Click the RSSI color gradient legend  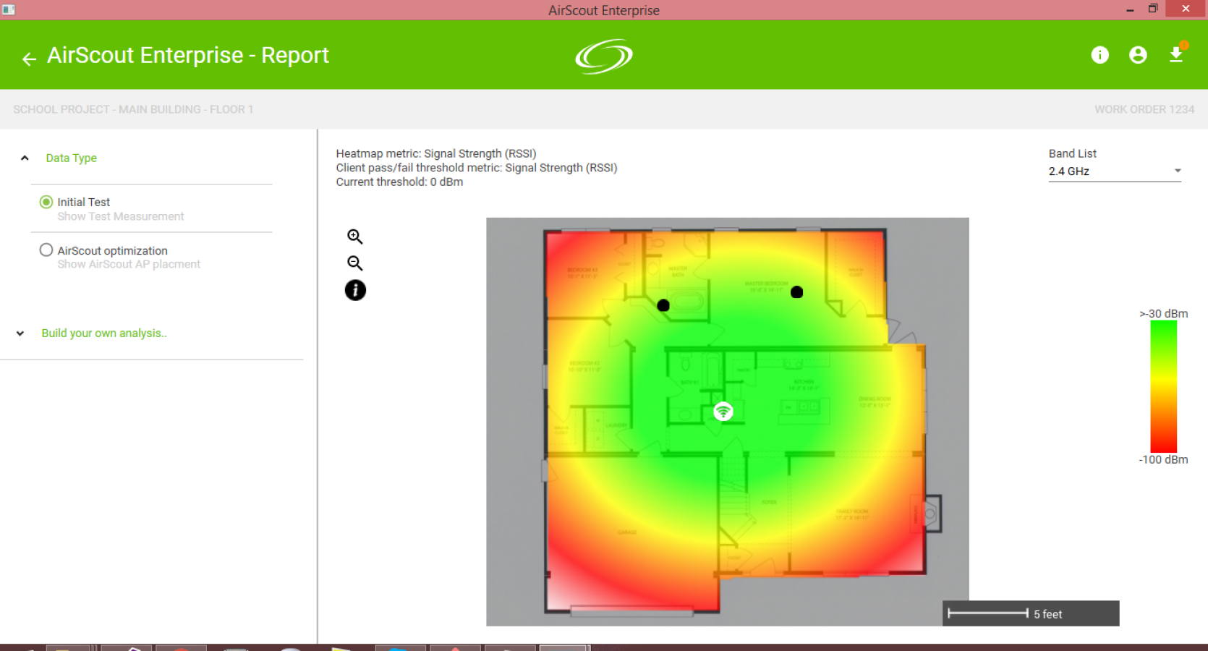(x=1164, y=387)
